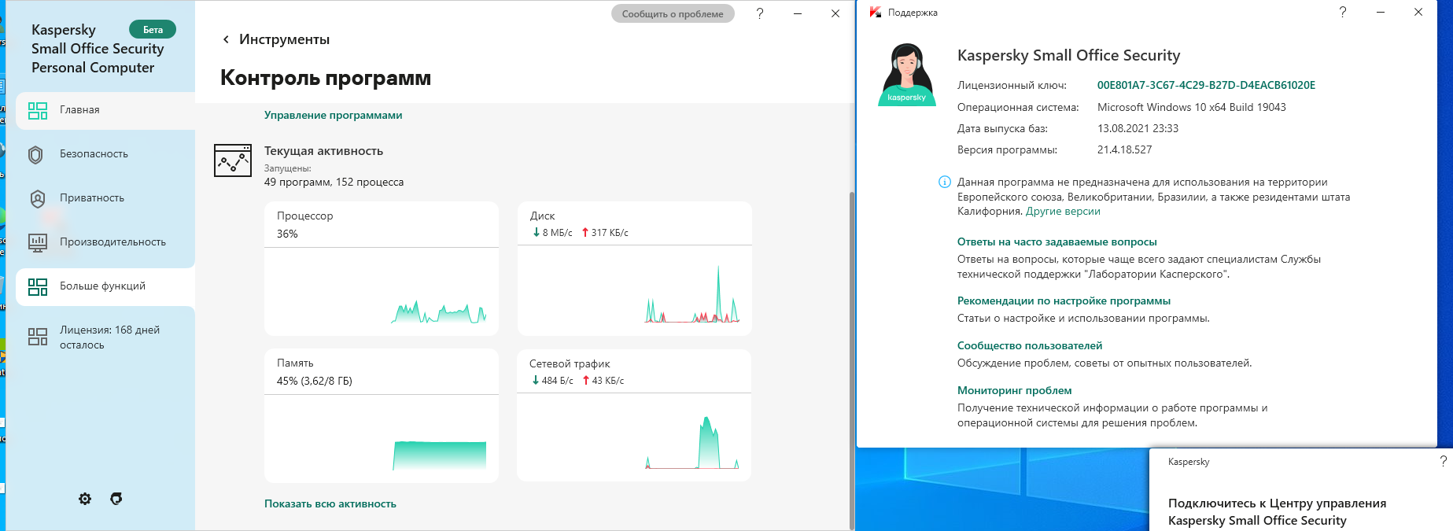Click the Kaspersky logo in Поддержка title bar

point(875,13)
